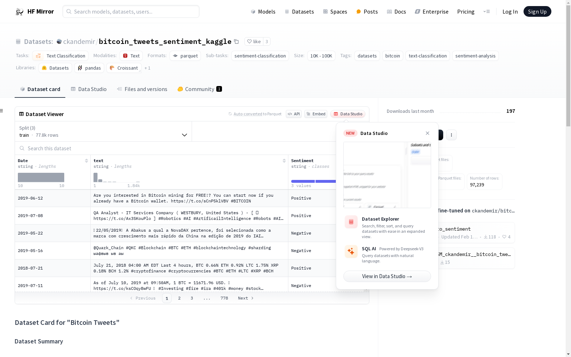Expand the Split train dropdown

(103, 131)
